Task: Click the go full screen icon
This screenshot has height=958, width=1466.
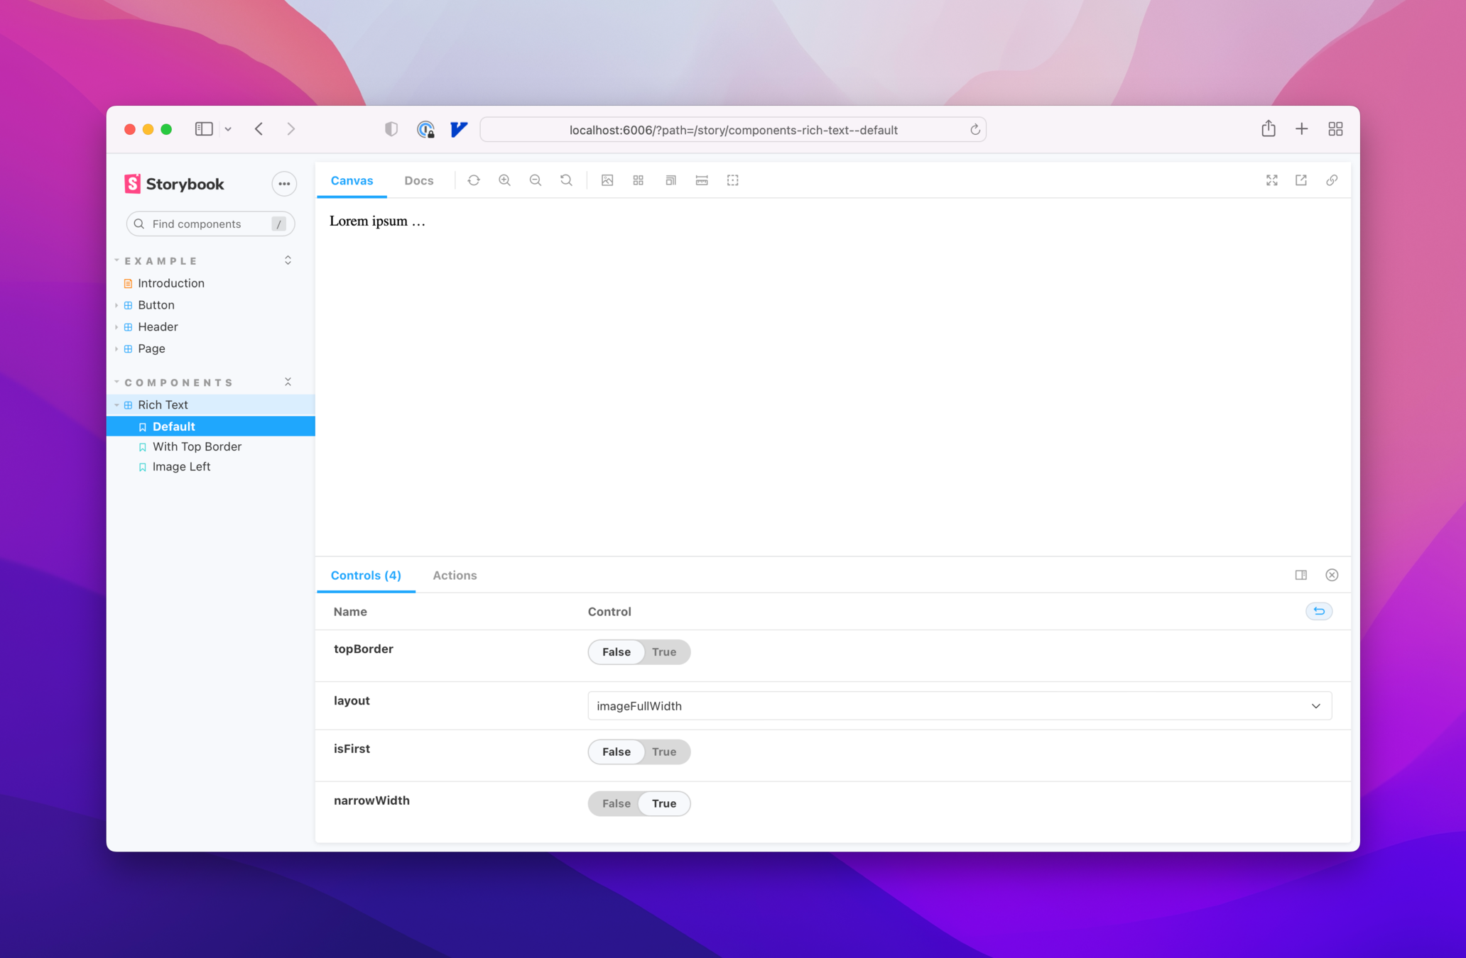Action: click(1271, 180)
